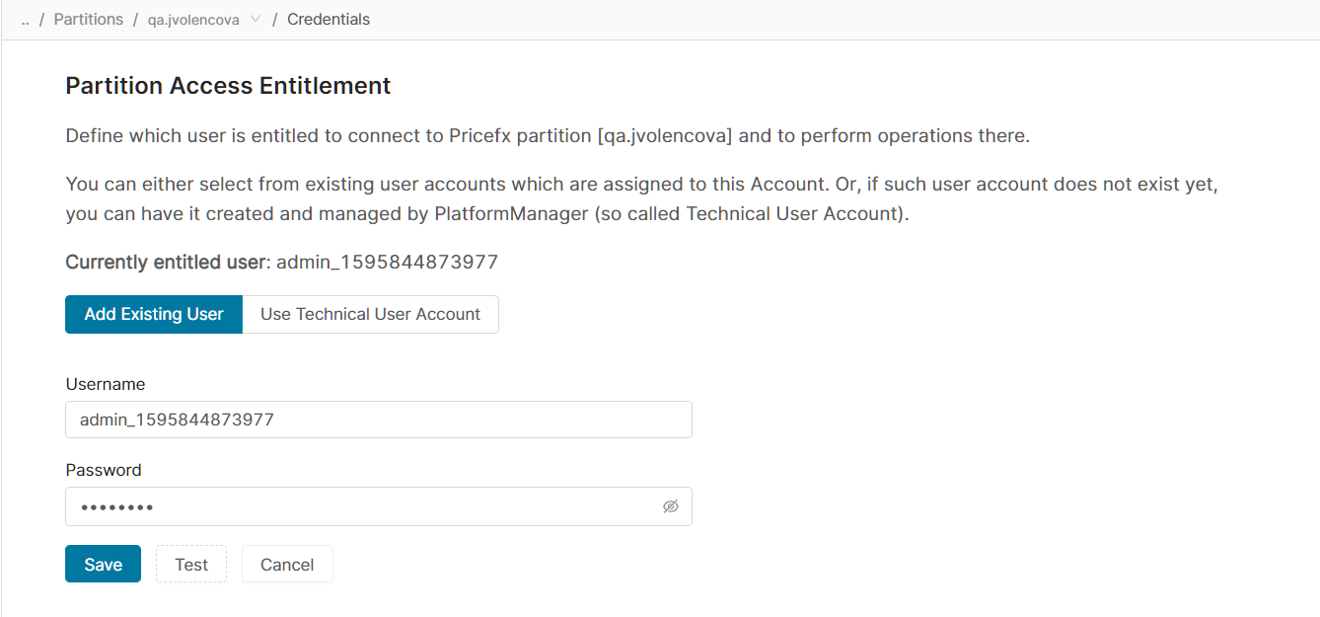This screenshot has width=1320, height=617.
Task: Click the Credentials breadcrumb item
Action: pos(329,20)
